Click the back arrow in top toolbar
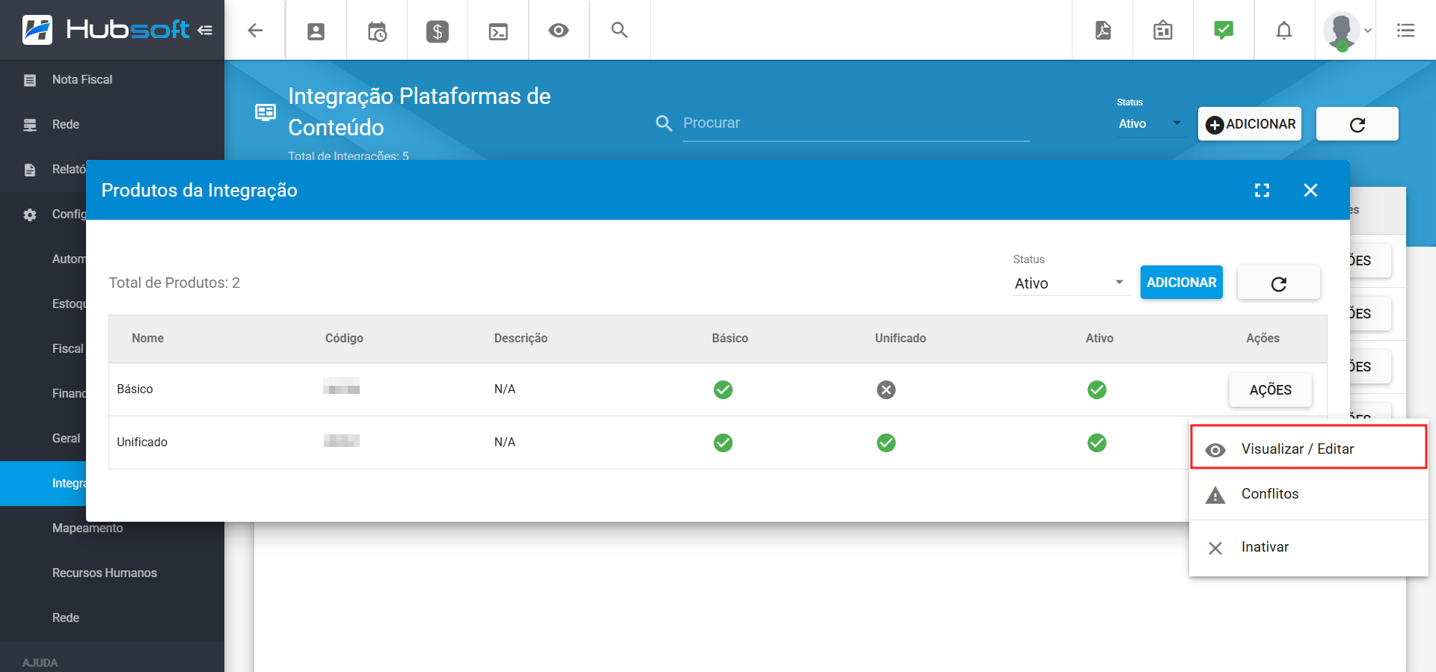The height and width of the screenshot is (672, 1436). point(255,30)
